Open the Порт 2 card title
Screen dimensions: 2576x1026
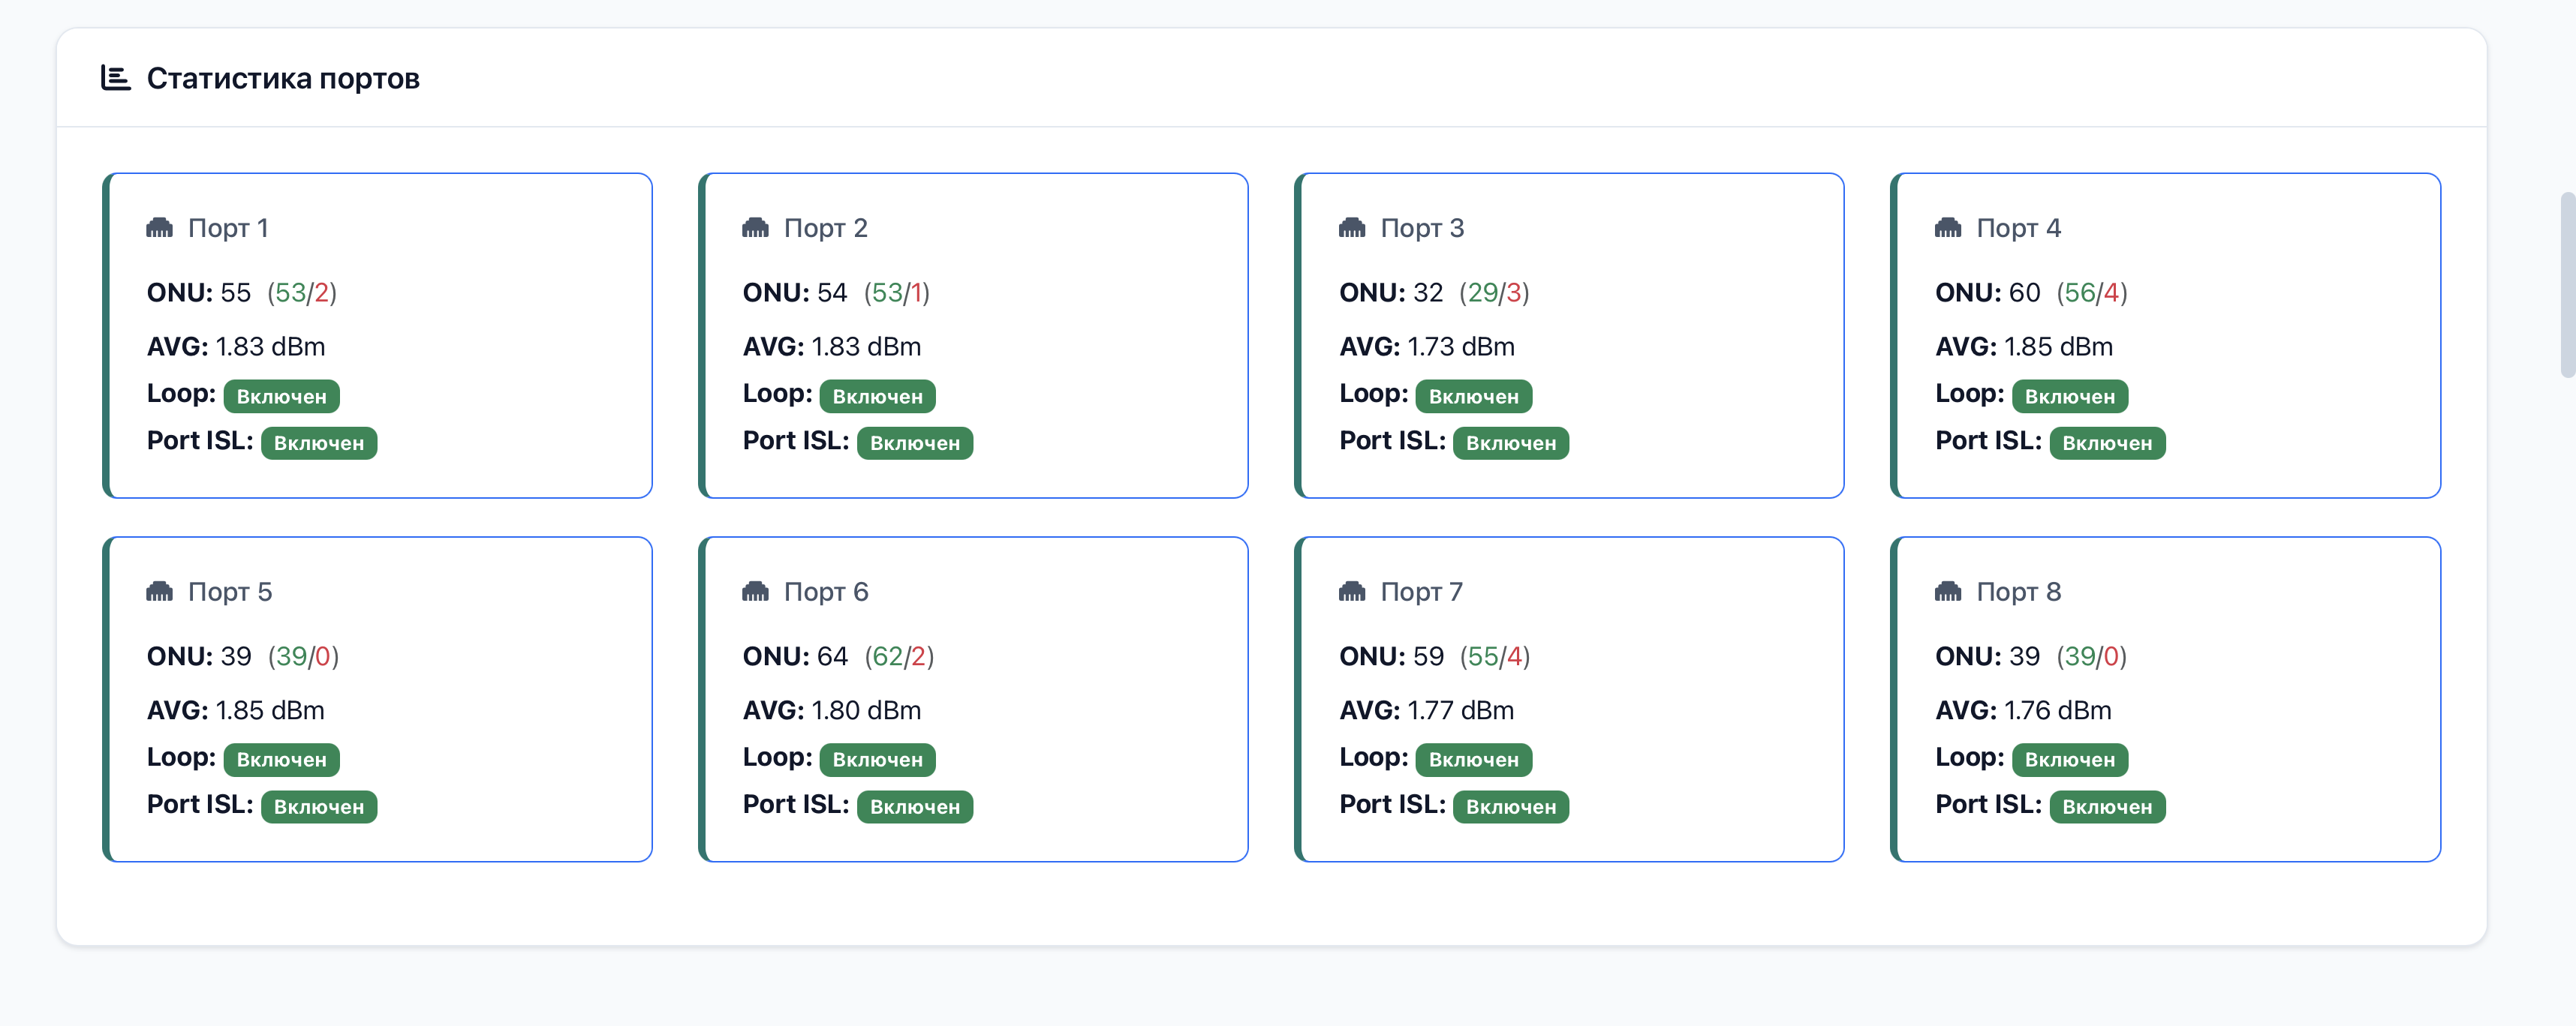(x=826, y=228)
